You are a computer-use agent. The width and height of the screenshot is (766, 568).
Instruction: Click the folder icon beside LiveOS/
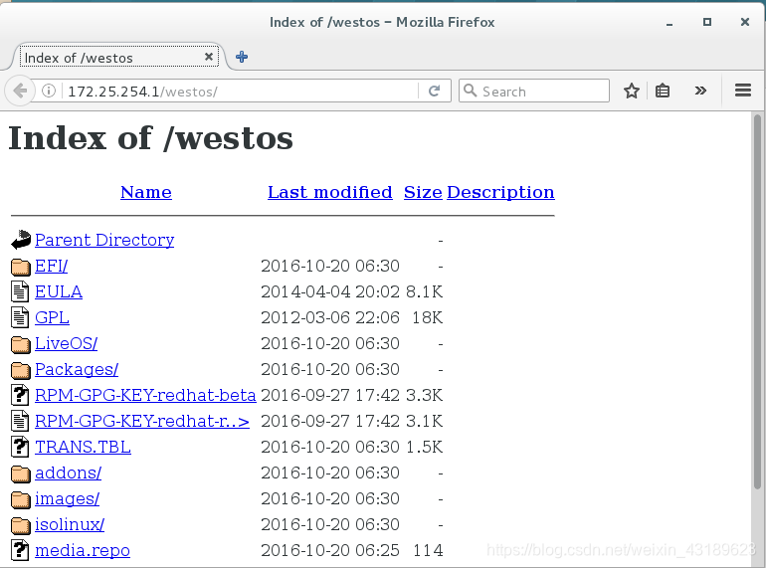pos(21,344)
